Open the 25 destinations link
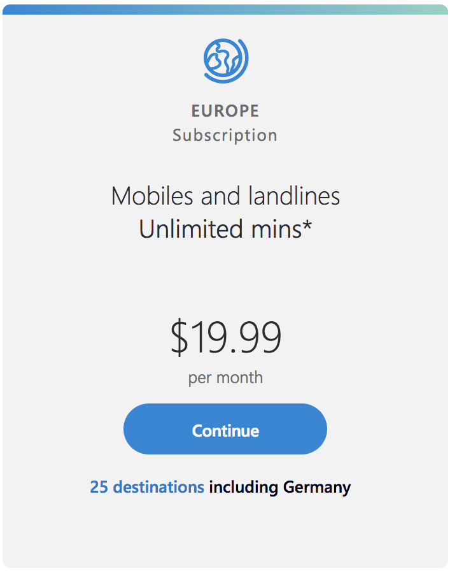This screenshot has width=450, height=573. (147, 488)
